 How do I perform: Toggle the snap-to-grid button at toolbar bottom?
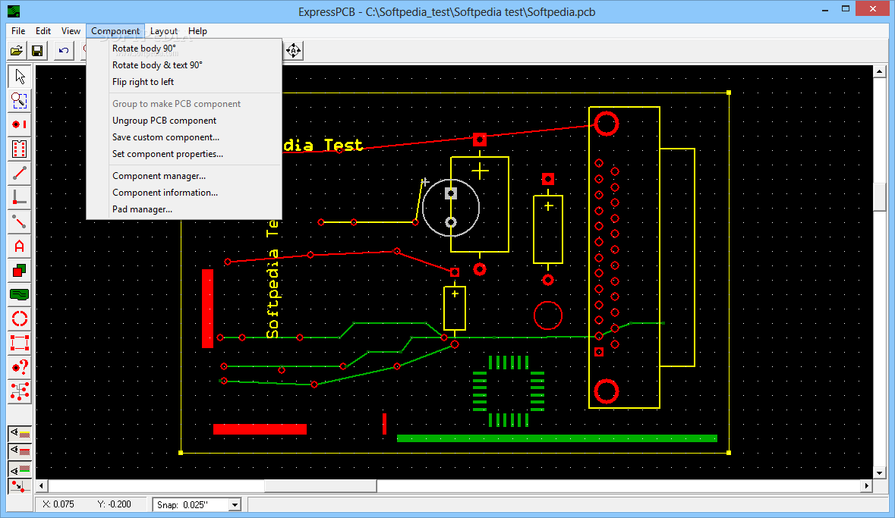click(x=20, y=487)
